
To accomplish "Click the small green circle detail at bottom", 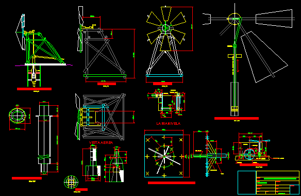I will (71, 182).
